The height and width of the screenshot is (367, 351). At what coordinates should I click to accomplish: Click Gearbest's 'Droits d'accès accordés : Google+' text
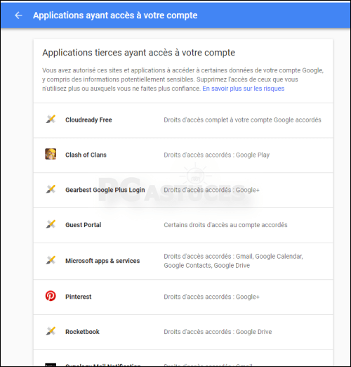click(212, 190)
